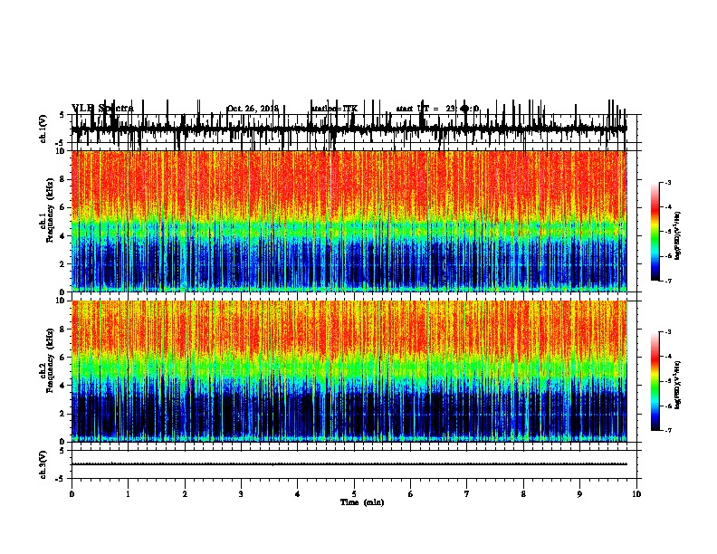717x554 pixels.
Task: Select the 'Oct. 26, 2018' date text
Action: [253, 109]
